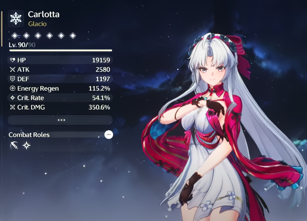Click the level experience progress bar
307x221 pixels.
click(x=61, y=50)
